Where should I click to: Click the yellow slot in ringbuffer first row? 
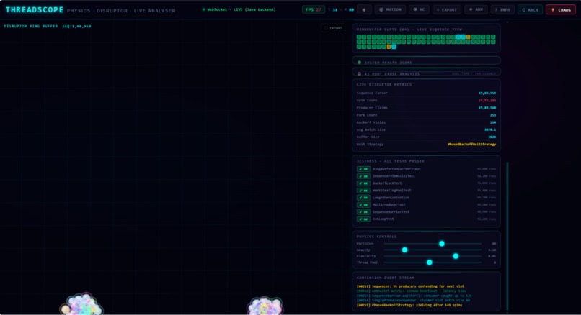coord(469,37)
